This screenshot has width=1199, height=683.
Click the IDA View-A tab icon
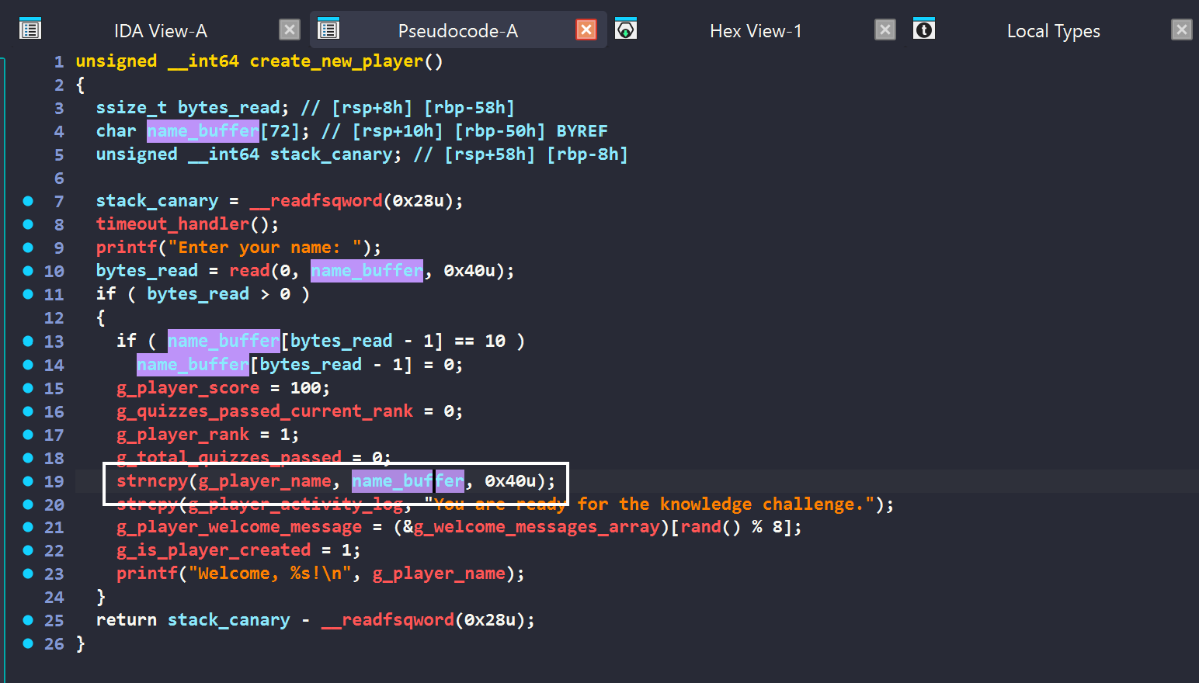30,30
